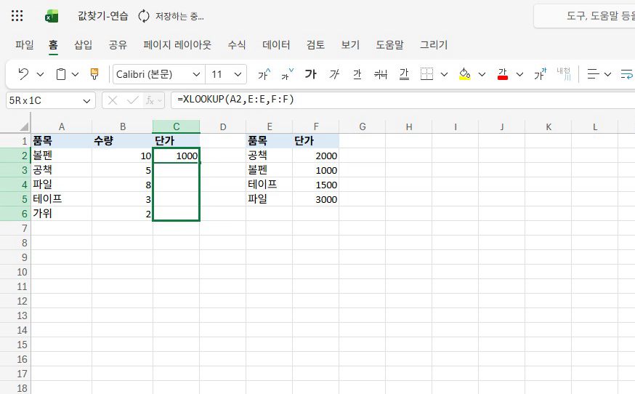Switch to the 검토 tab
Image resolution: width=635 pixels, height=394 pixels.
(x=315, y=44)
